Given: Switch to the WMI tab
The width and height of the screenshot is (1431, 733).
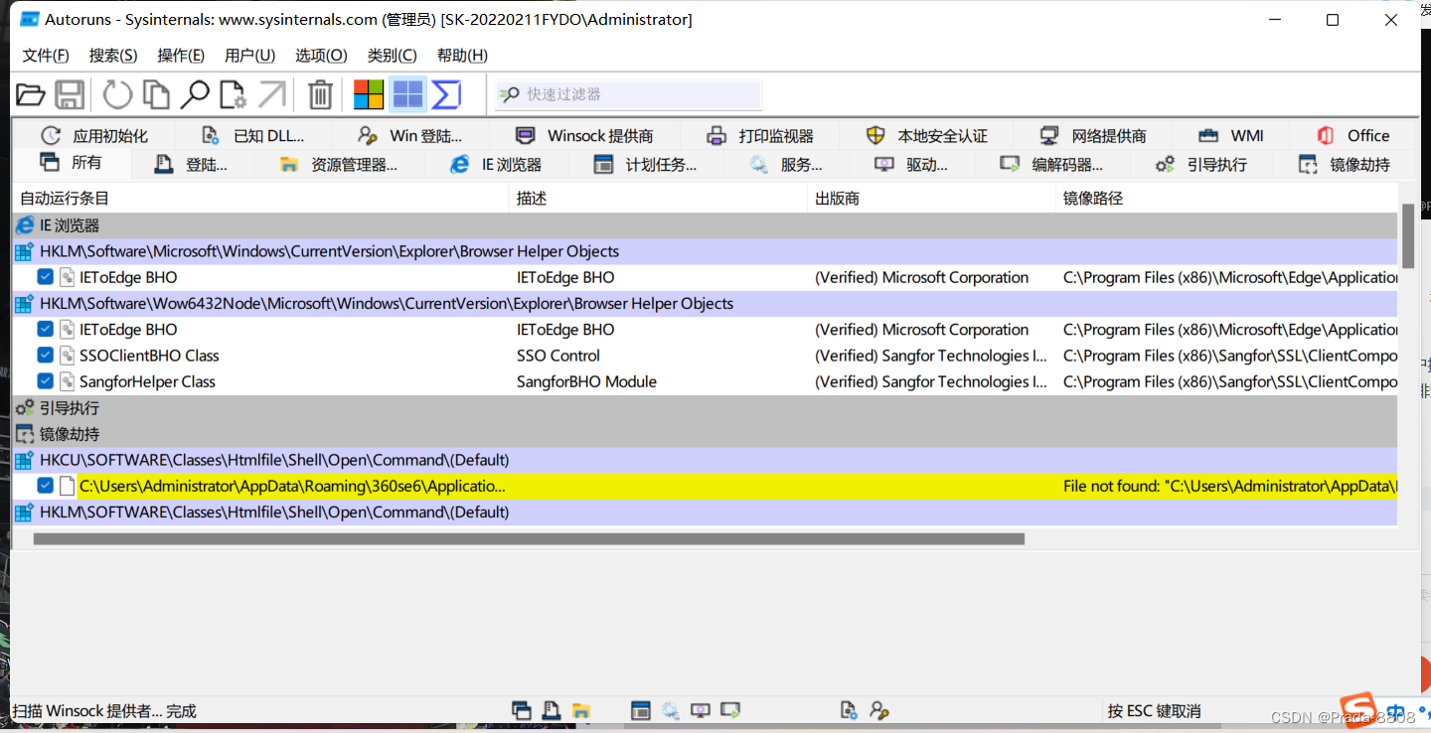Looking at the screenshot, I should tap(1231, 136).
